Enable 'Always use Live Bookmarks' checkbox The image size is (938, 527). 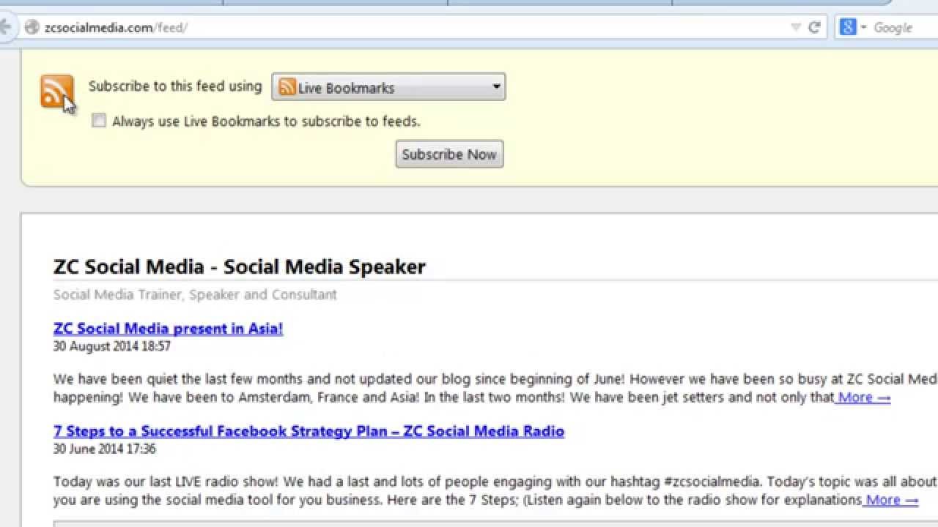pos(99,121)
